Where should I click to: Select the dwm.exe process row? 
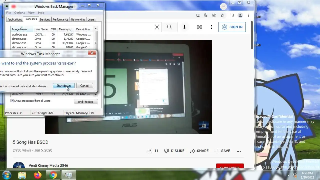(x=52, y=94)
